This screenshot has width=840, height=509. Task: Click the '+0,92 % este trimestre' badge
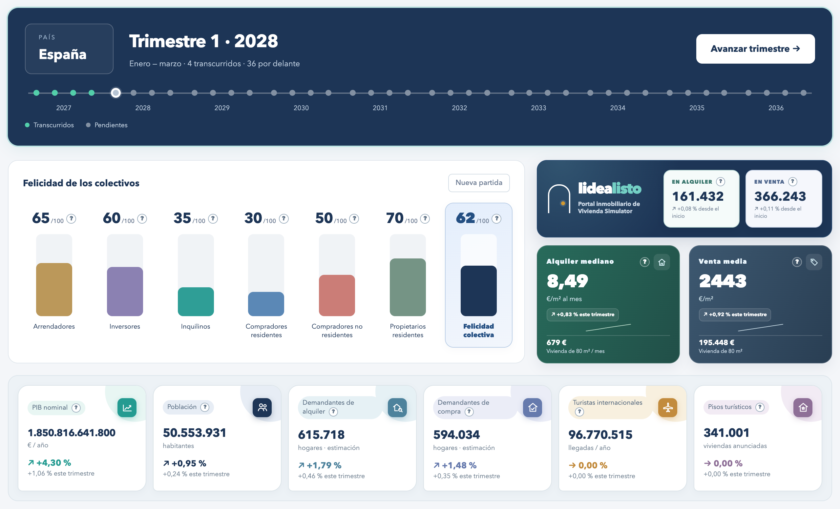(735, 315)
